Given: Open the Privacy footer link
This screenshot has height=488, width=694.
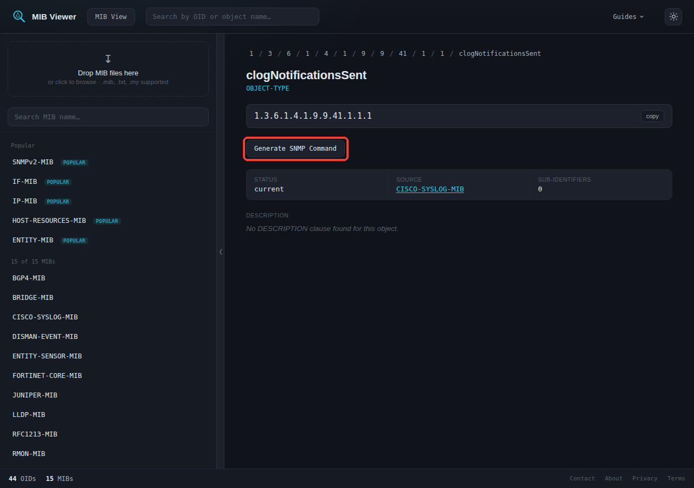Looking at the screenshot, I should 645,479.
